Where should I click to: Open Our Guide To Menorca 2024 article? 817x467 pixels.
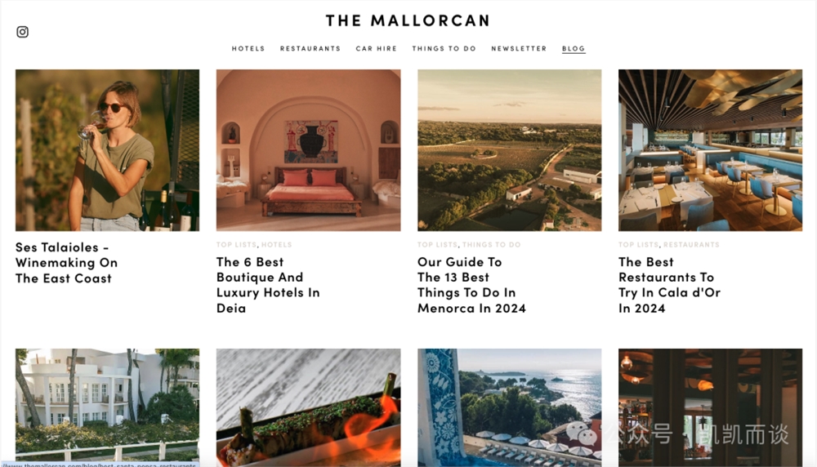471,285
